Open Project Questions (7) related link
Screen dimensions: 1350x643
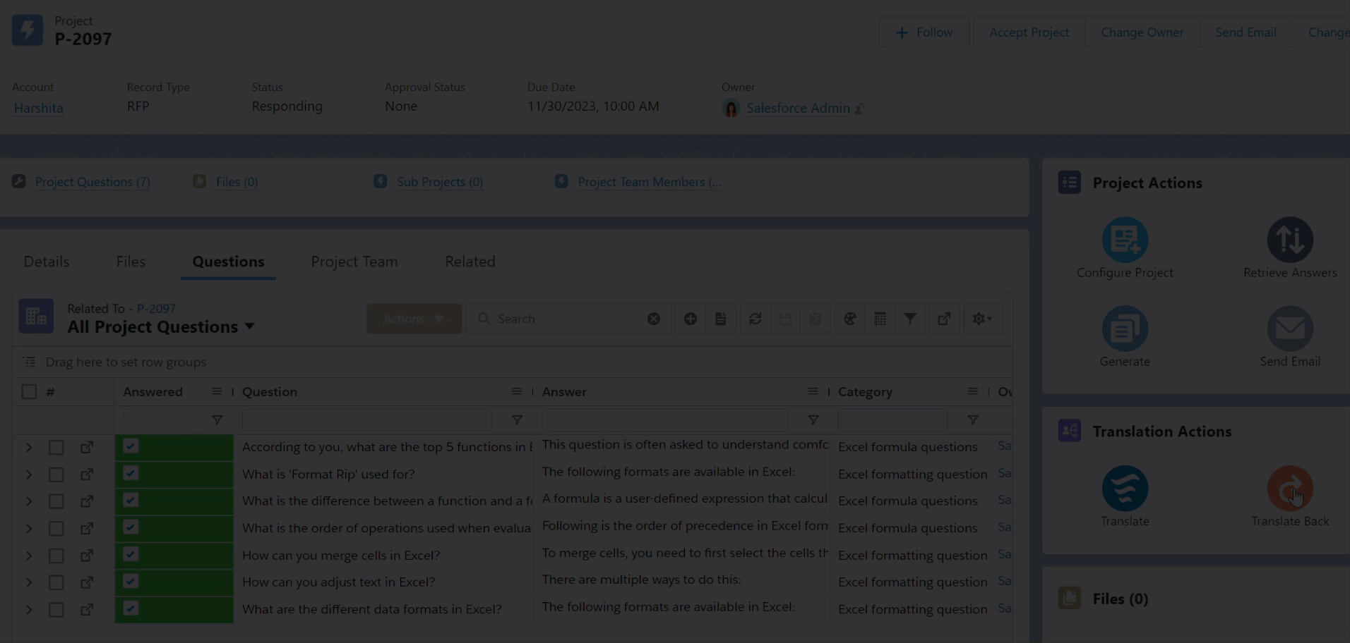[x=92, y=182]
